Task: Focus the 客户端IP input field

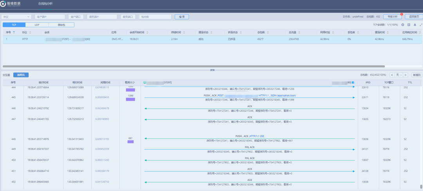Action: click(x=50, y=17)
